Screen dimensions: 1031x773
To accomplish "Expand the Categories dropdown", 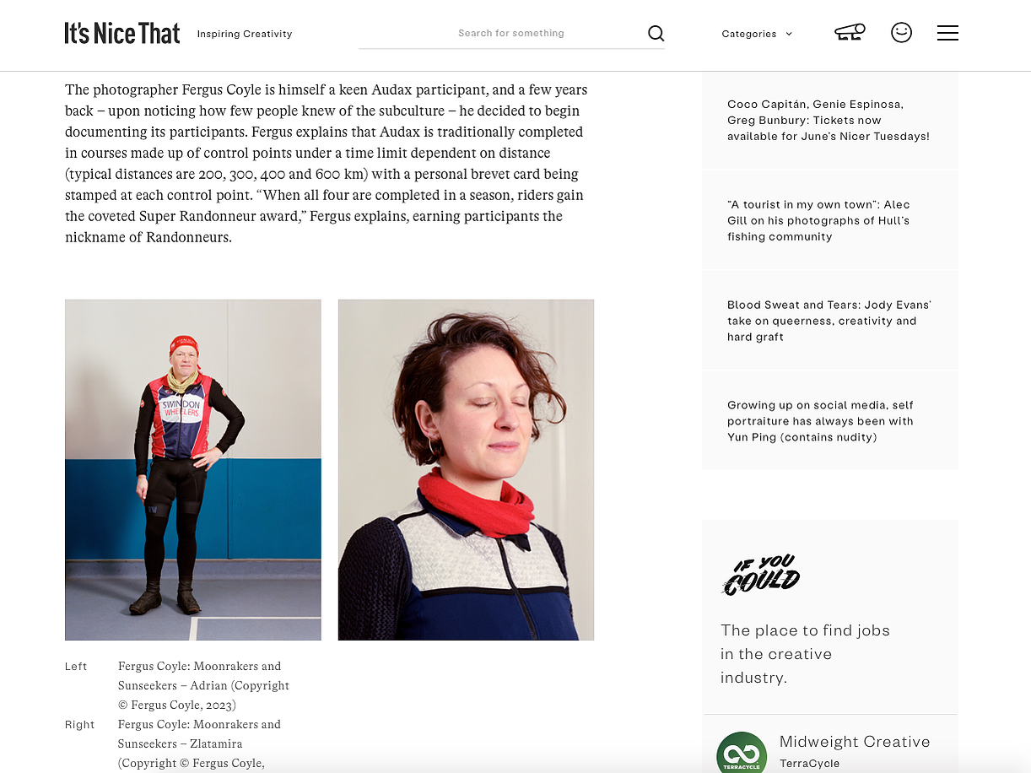I will pos(757,34).
